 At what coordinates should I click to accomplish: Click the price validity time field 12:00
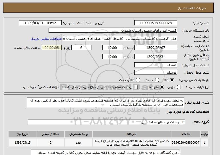pyautogui.click(x=112, y=57)
